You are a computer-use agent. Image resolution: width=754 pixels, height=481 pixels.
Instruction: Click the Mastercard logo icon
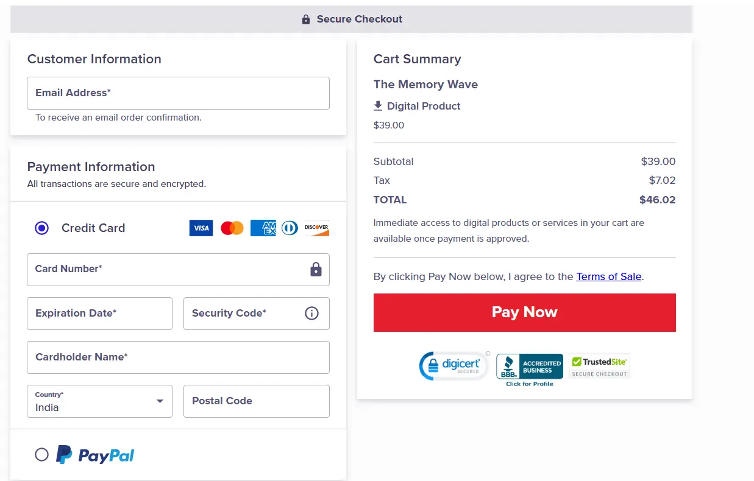[x=232, y=228]
